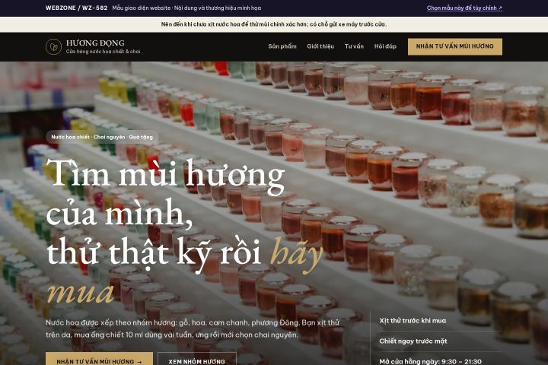The width and height of the screenshot is (548, 365).
Task: Click the 'Chiết ngay trước mặt' text
Action: point(413,341)
